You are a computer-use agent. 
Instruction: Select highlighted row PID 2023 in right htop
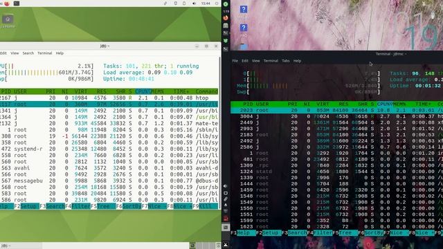coord(337,111)
